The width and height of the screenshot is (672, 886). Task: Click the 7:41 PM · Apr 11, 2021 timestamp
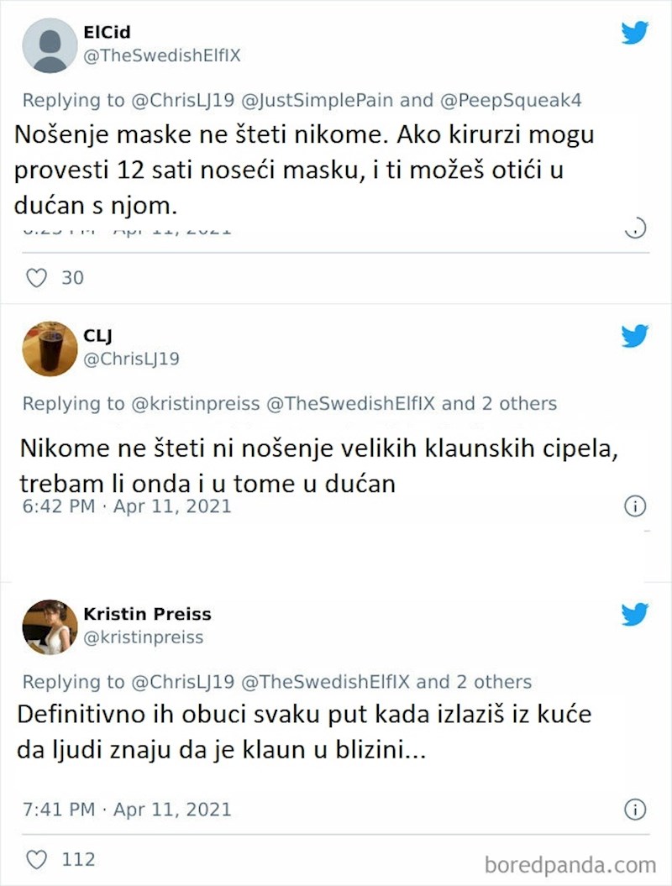126,810
